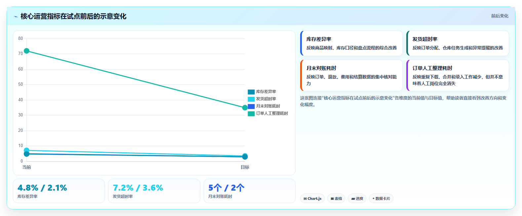Click the dark teal 库存差异率 point at 当前
The image size is (522, 216).
tap(26, 154)
